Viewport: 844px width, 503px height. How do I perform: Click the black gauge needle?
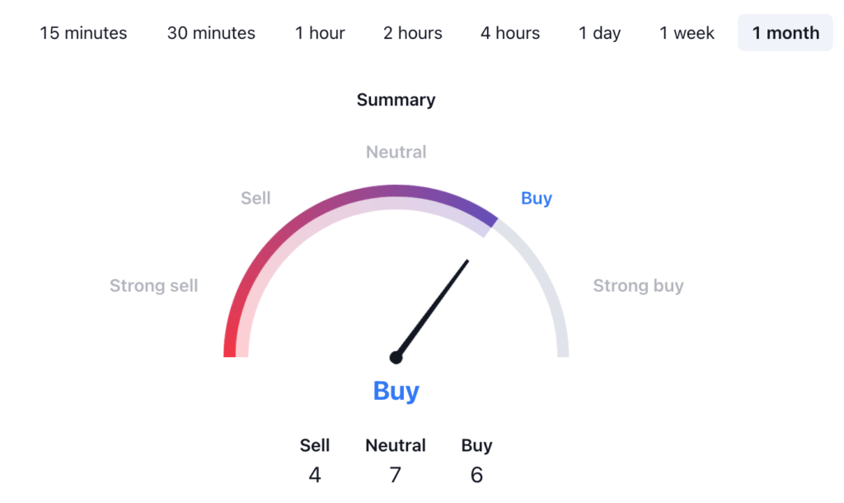[x=435, y=305]
